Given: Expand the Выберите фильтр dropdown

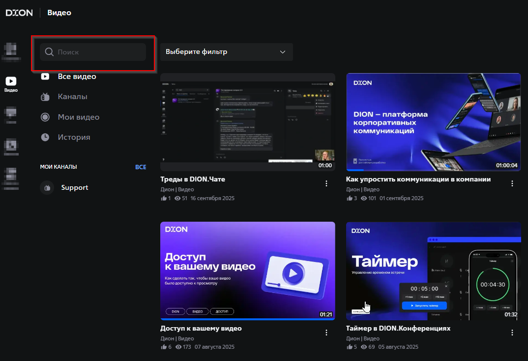Looking at the screenshot, I should coord(226,52).
